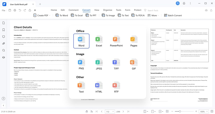Pick PowerPoint conversion option
This screenshot has height=114, width=215.
116,41
